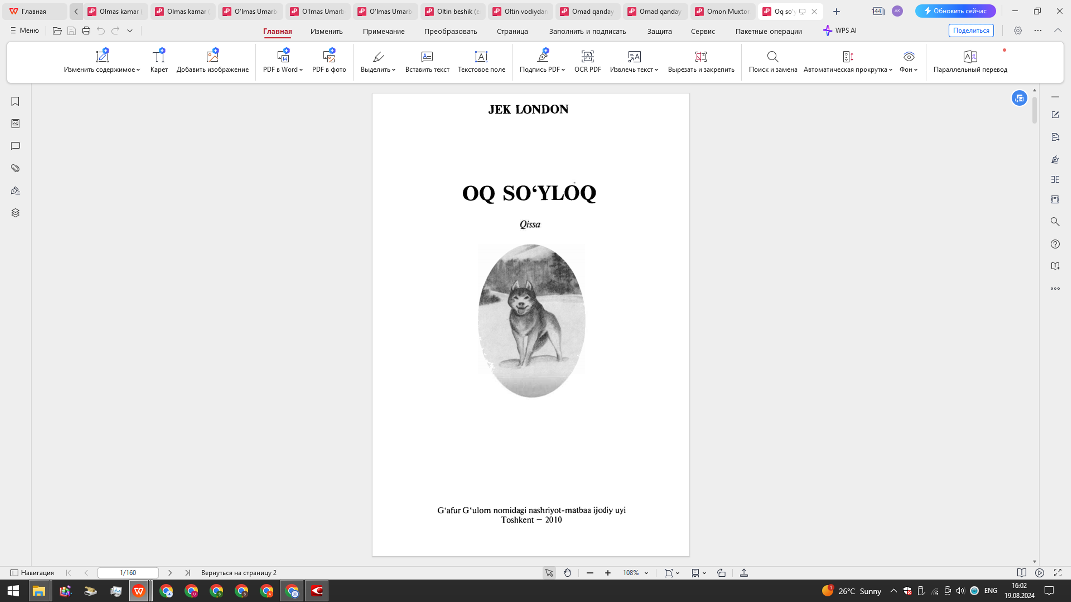
Task: Select the hand pan tool
Action: 567,572
